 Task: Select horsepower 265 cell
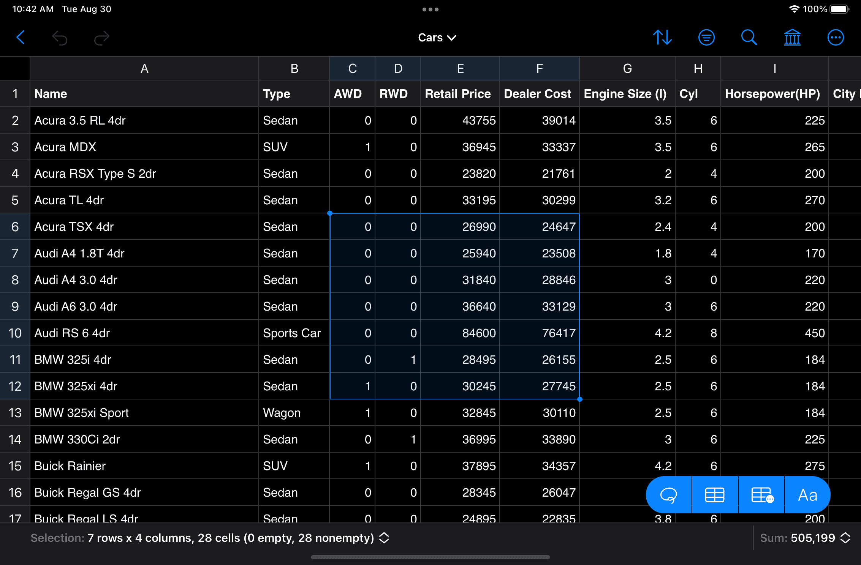click(775, 147)
